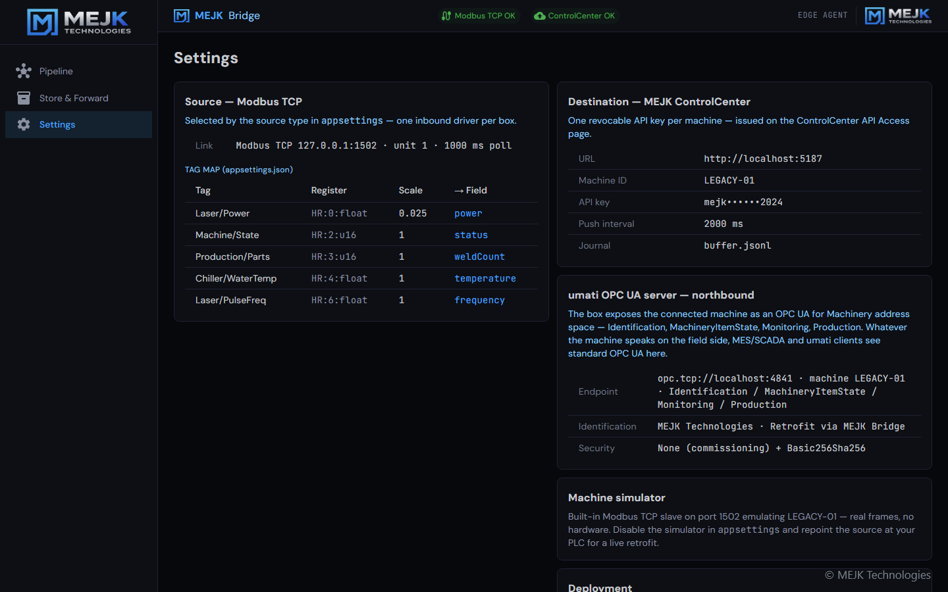Click the Laser/Power tag row
This screenshot has width=948, height=592.
click(x=361, y=213)
